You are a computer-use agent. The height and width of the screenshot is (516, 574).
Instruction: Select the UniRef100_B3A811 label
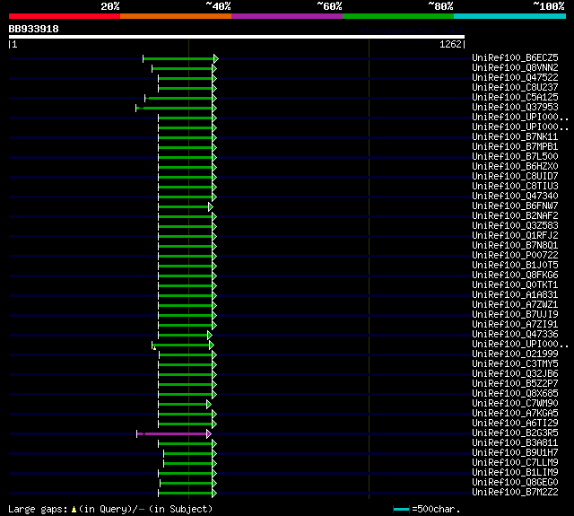pyautogui.click(x=515, y=443)
